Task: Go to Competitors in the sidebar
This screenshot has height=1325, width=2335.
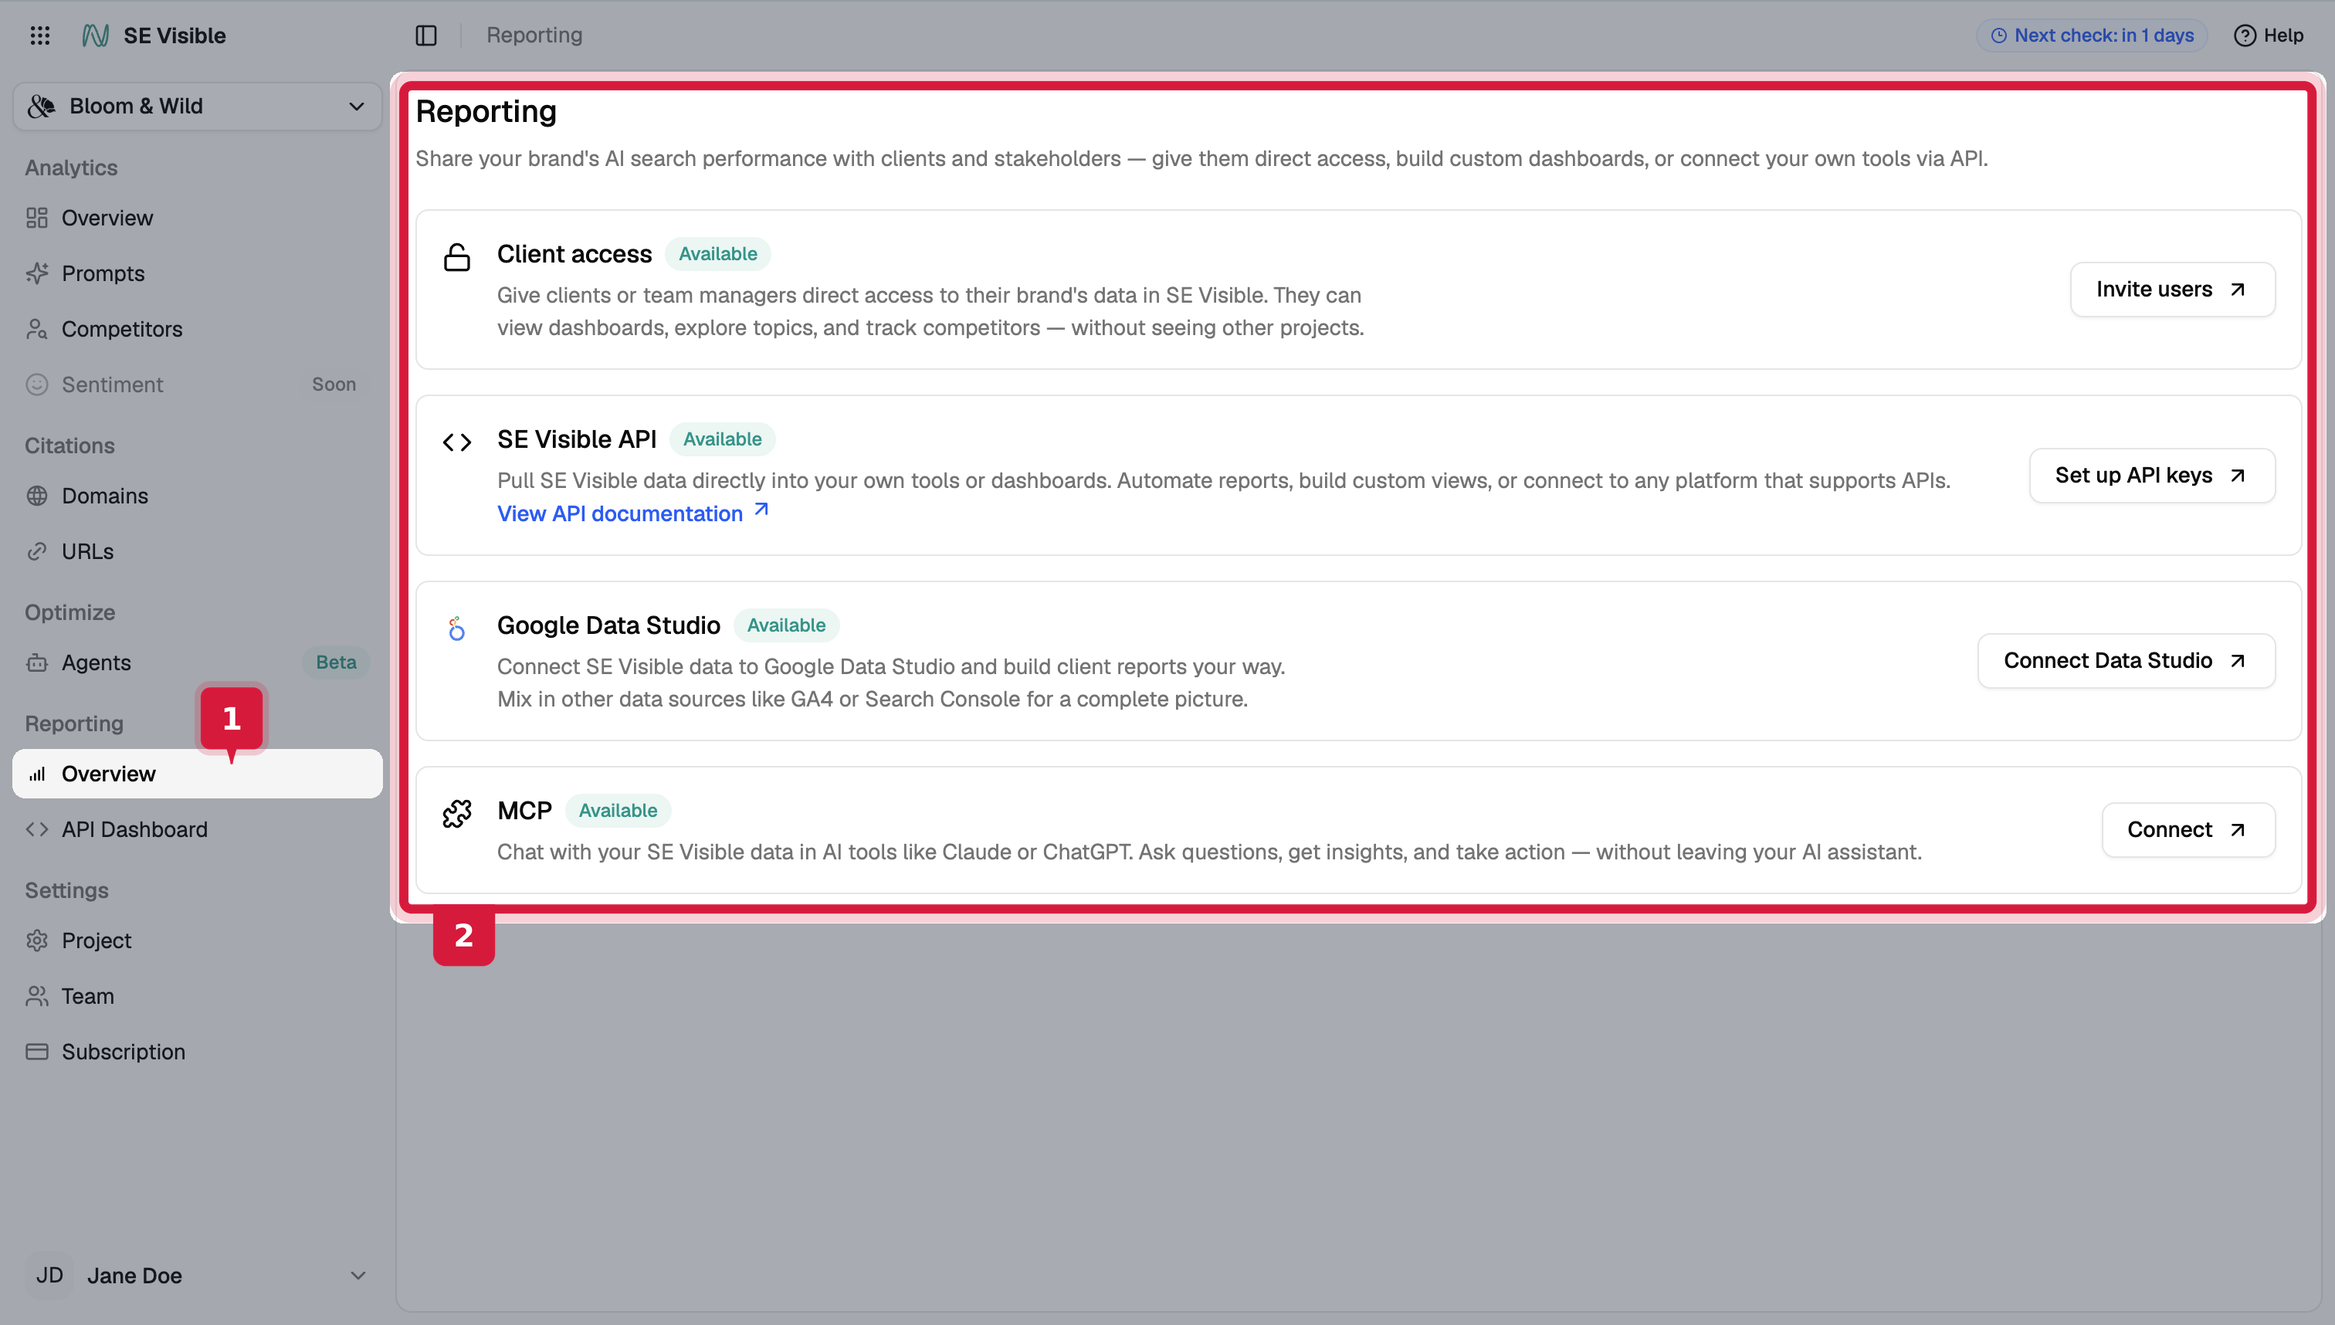Action: (x=198, y=328)
